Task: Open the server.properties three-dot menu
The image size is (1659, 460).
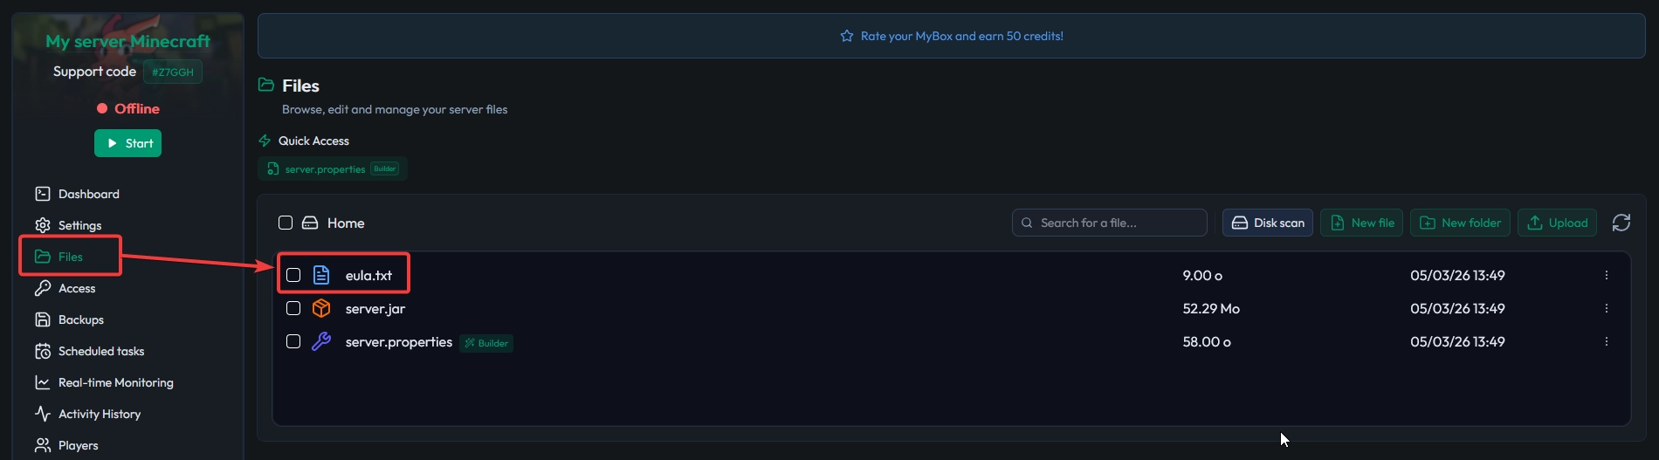Action: click(1606, 341)
